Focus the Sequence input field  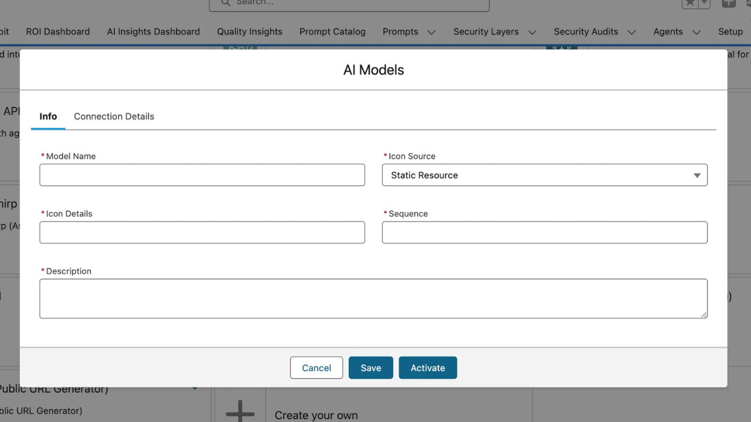[544, 233]
